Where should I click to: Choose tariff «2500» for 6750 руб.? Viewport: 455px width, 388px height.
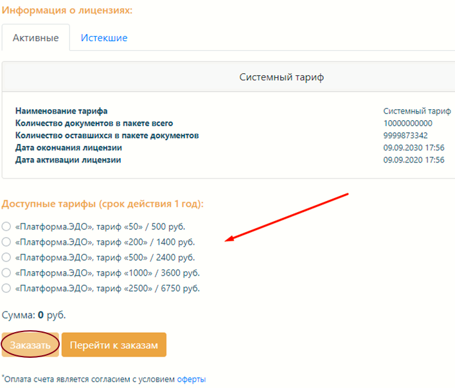coord(6,288)
